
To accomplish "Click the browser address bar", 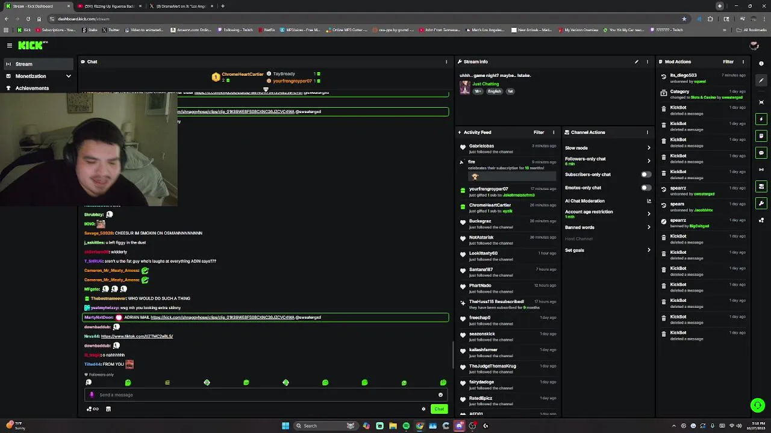I will coord(361,19).
